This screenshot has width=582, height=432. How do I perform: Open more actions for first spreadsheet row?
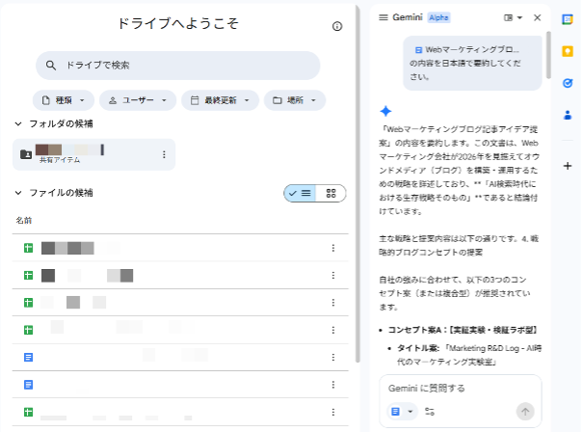tap(333, 248)
